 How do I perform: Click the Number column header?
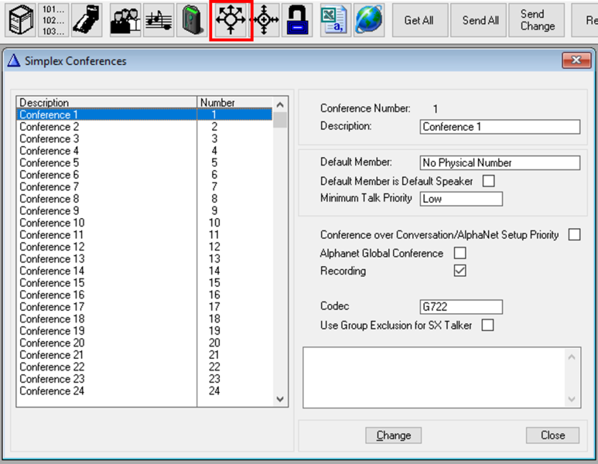coord(235,102)
